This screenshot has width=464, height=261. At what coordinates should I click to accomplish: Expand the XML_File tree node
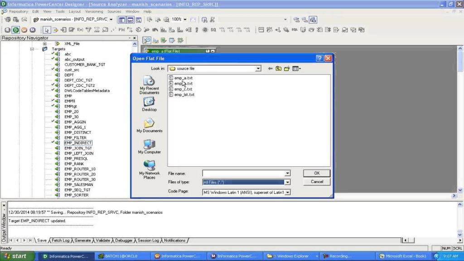pyautogui.click(x=44, y=43)
